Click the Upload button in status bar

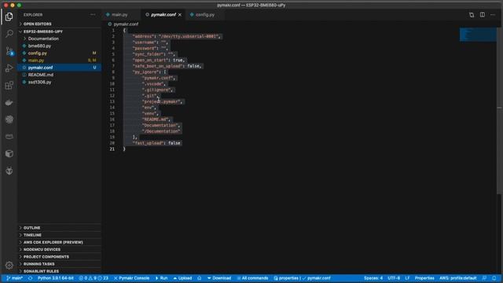pyautogui.click(x=182, y=278)
